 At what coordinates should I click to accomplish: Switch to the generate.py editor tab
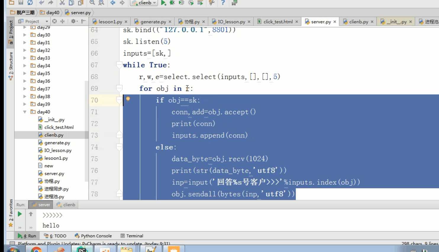point(153,22)
